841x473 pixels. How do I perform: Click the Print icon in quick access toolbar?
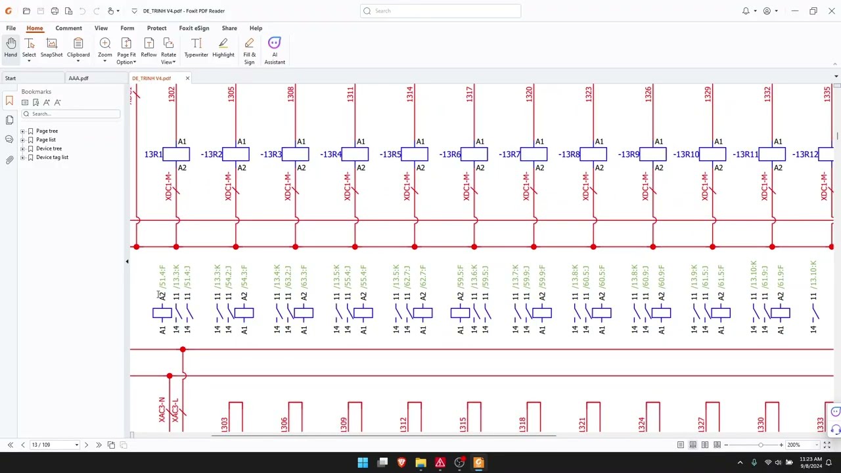[x=55, y=11]
